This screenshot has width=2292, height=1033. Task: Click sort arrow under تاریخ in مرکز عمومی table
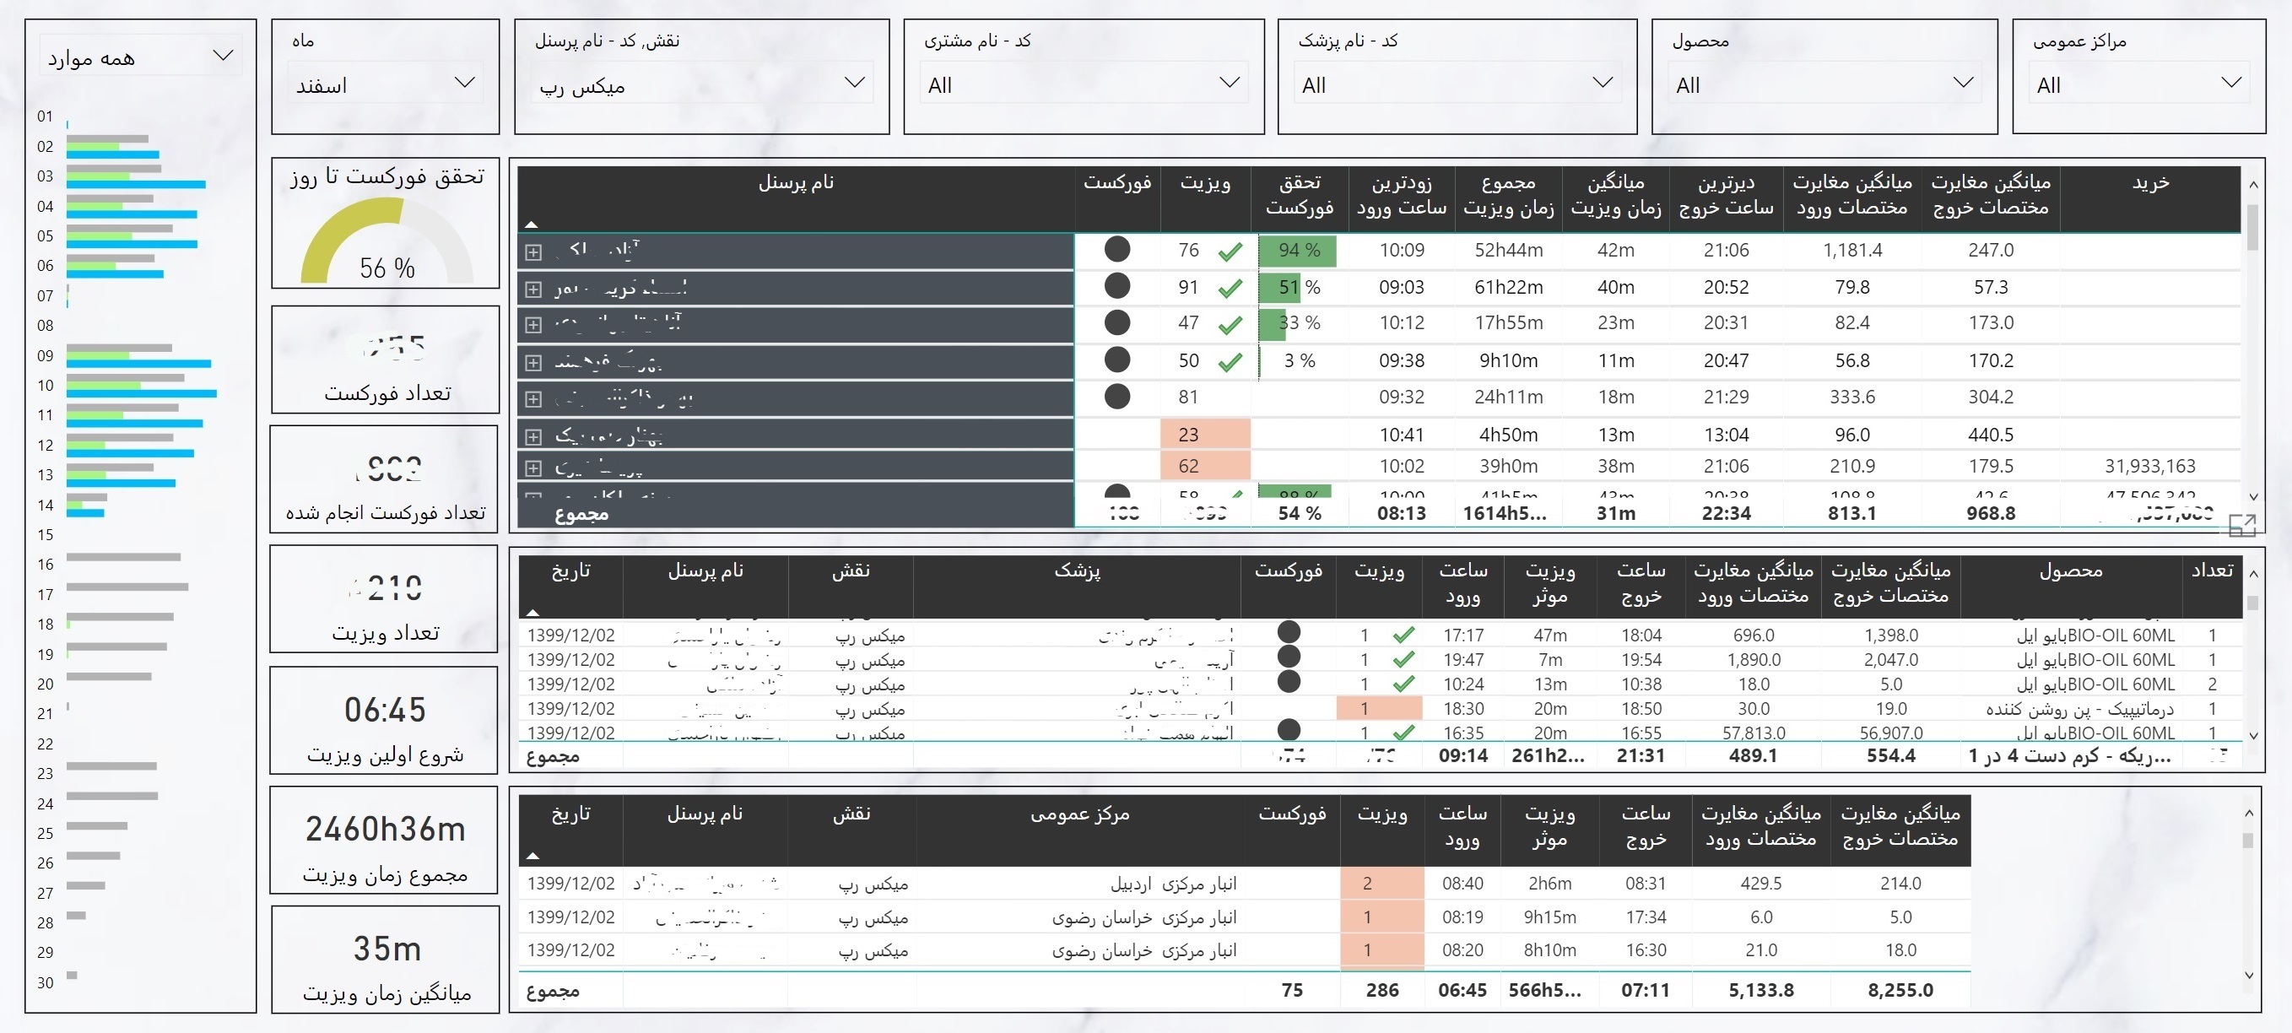(533, 856)
